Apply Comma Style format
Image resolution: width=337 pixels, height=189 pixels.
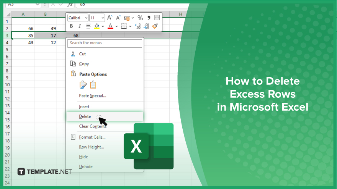(149, 18)
